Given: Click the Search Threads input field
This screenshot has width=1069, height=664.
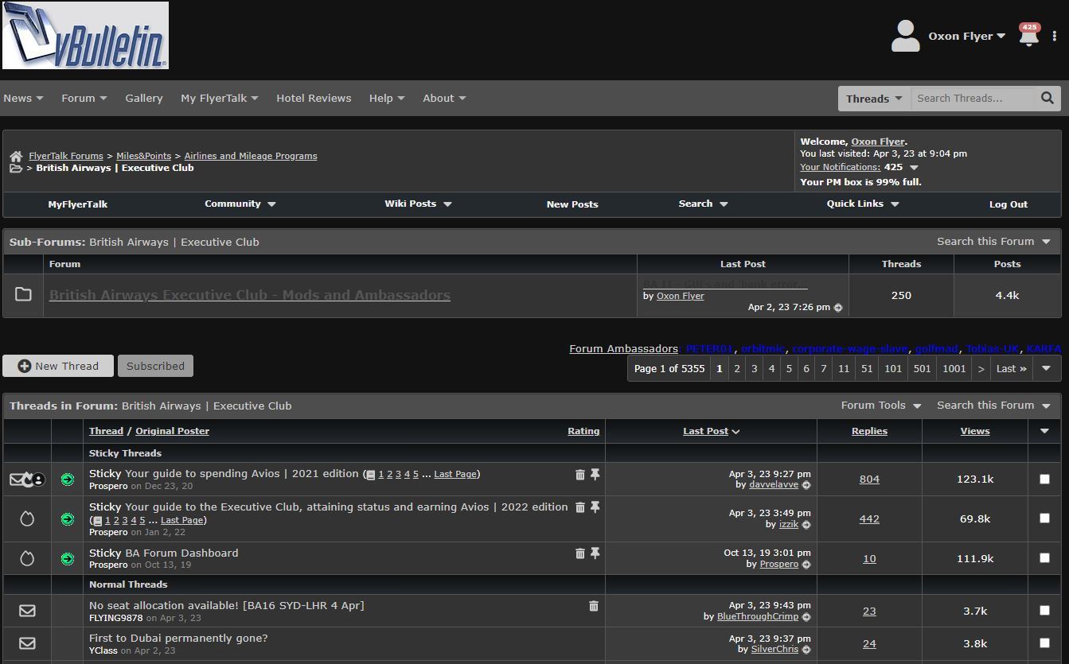Looking at the screenshot, I should point(973,99).
